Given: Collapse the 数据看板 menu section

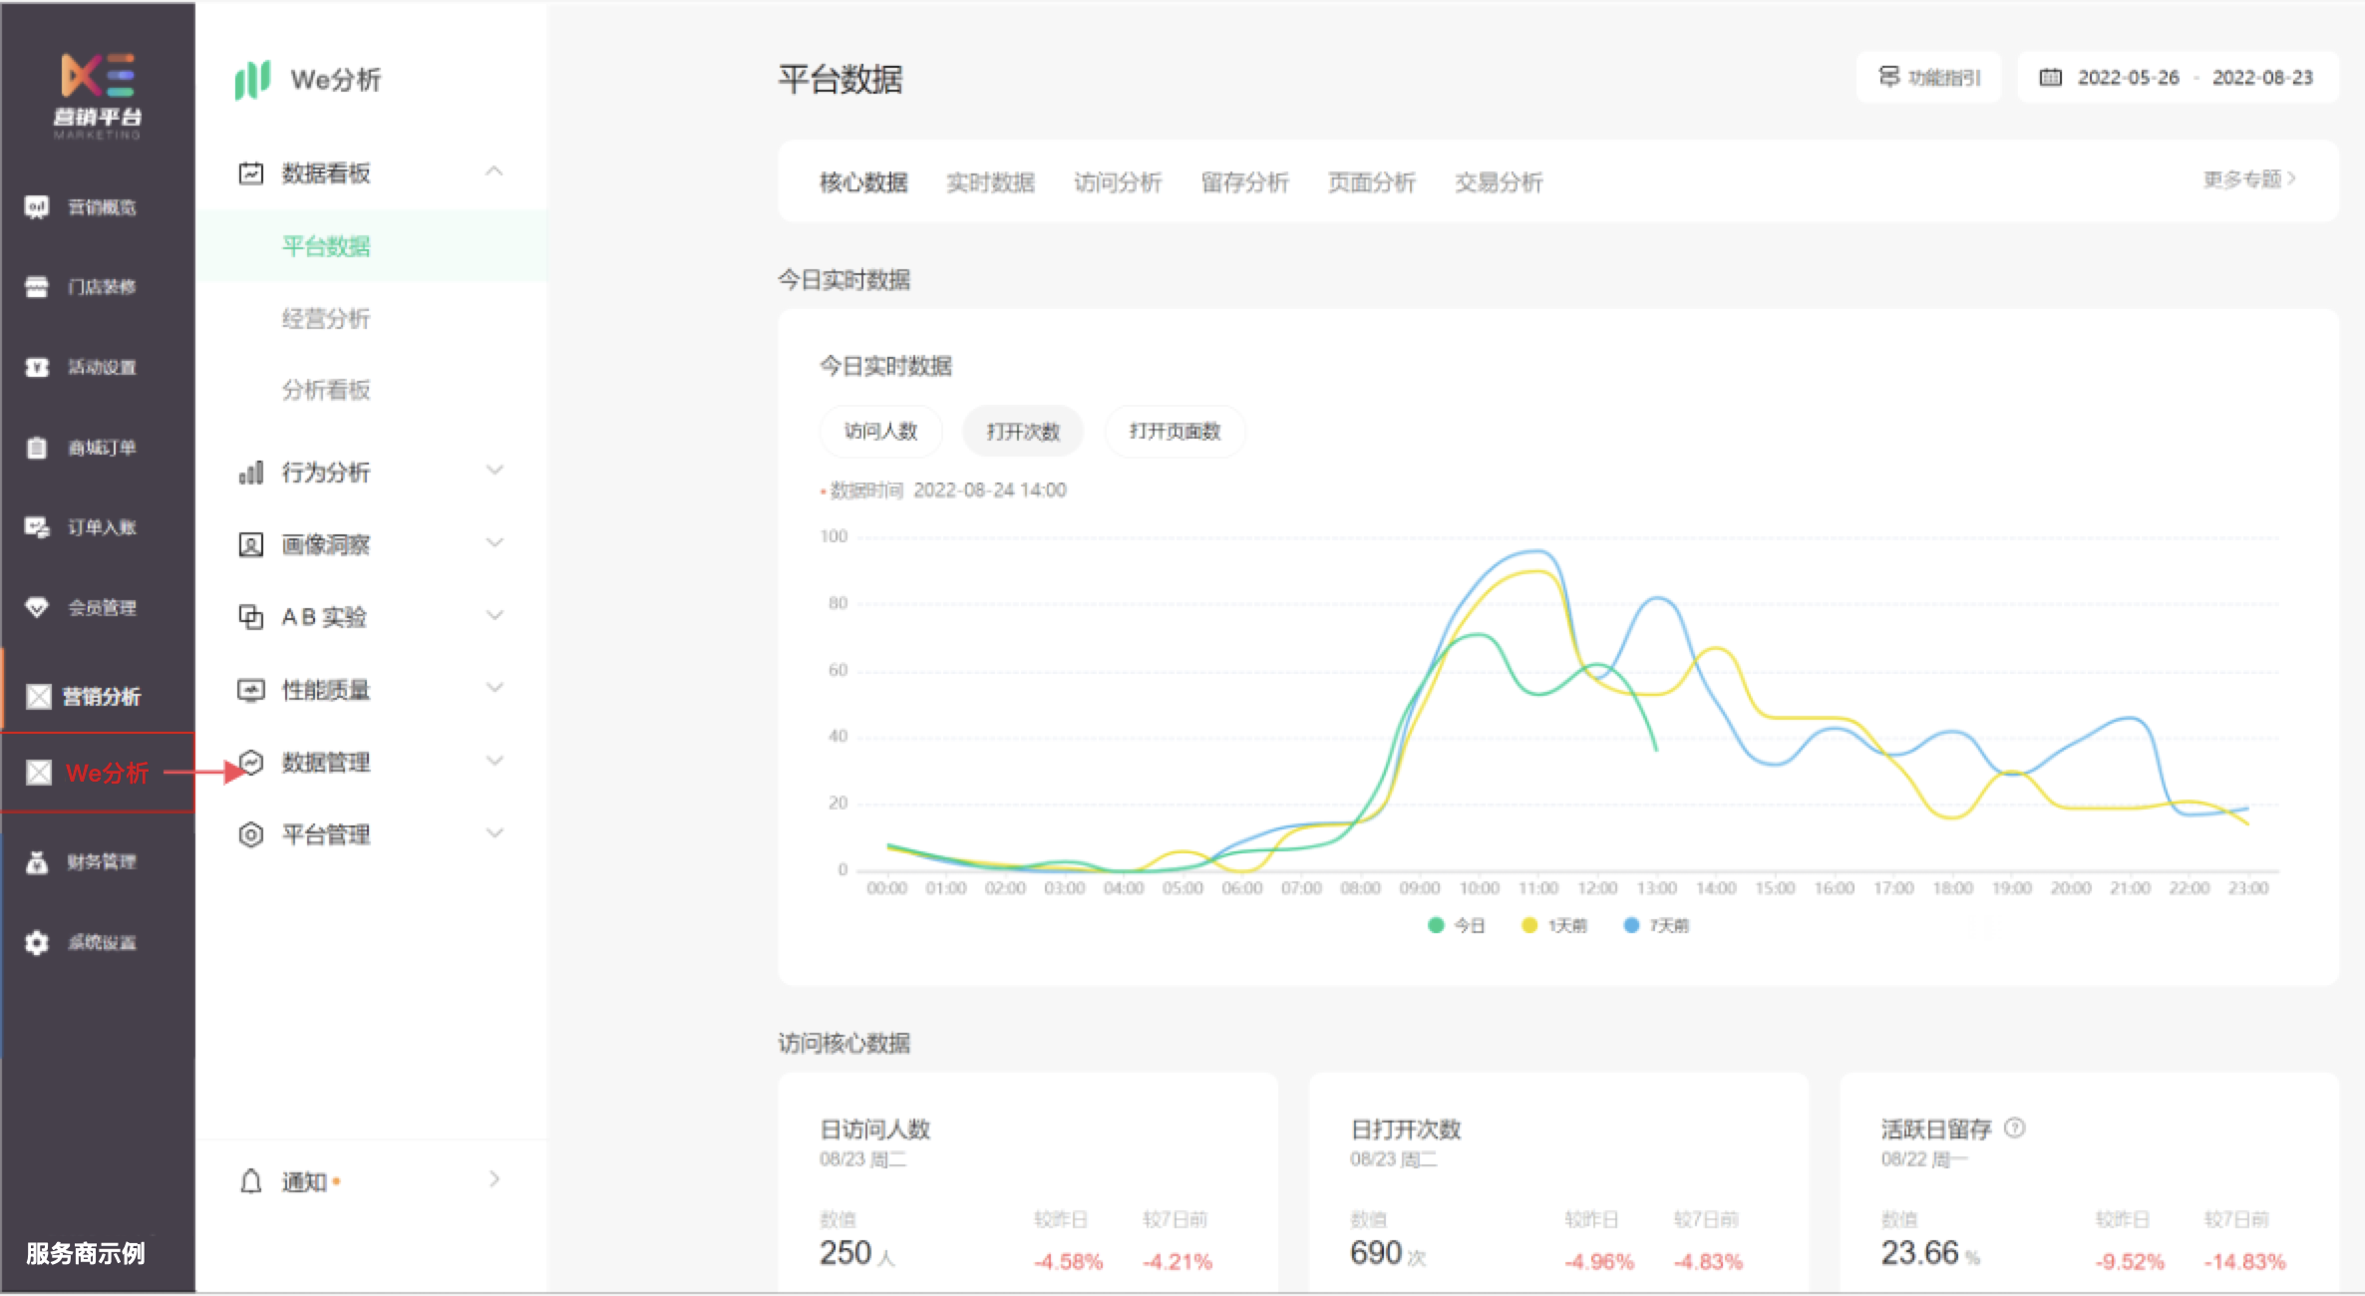Looking at the screenshot, I should tap(495, 172).
